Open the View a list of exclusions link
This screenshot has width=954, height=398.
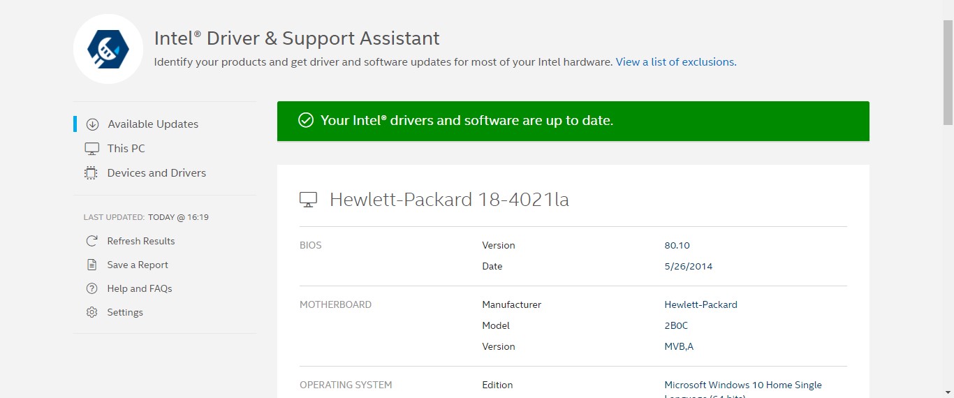point(675,62)
